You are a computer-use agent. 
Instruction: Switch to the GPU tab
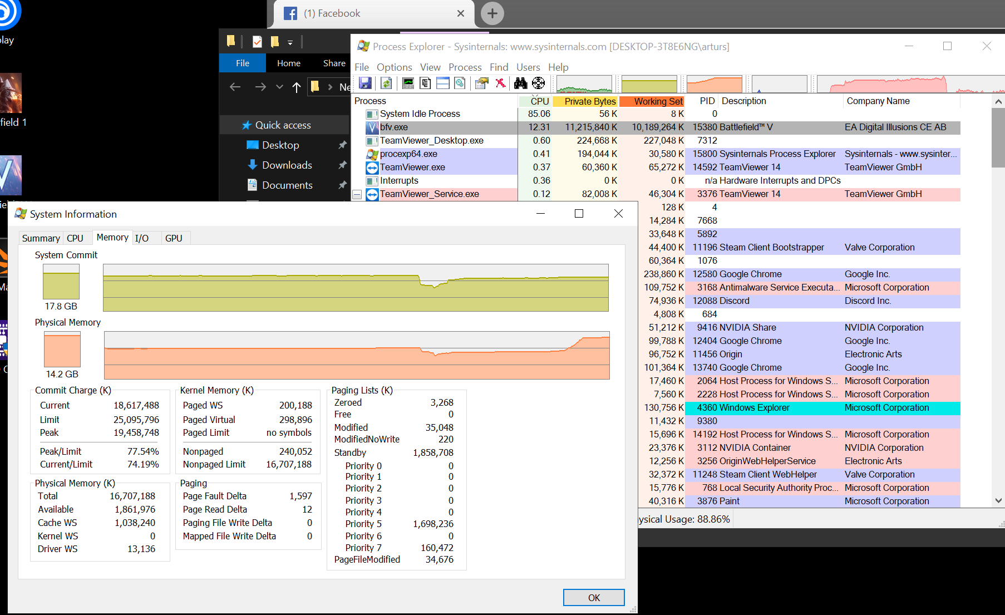174,238
